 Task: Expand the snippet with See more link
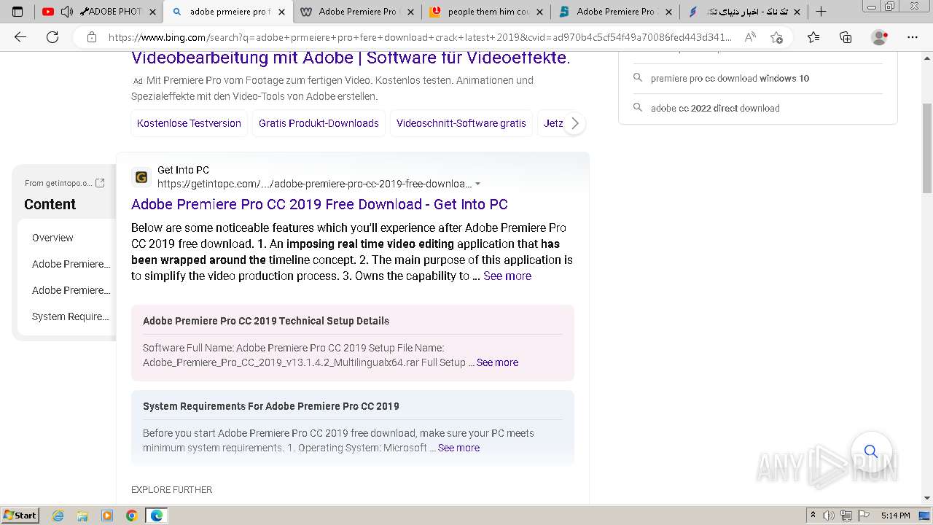tap(507, 276)
